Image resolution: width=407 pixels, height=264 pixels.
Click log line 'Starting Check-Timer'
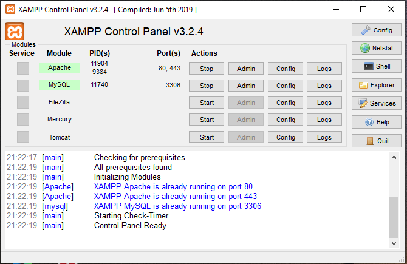[131, 216]
